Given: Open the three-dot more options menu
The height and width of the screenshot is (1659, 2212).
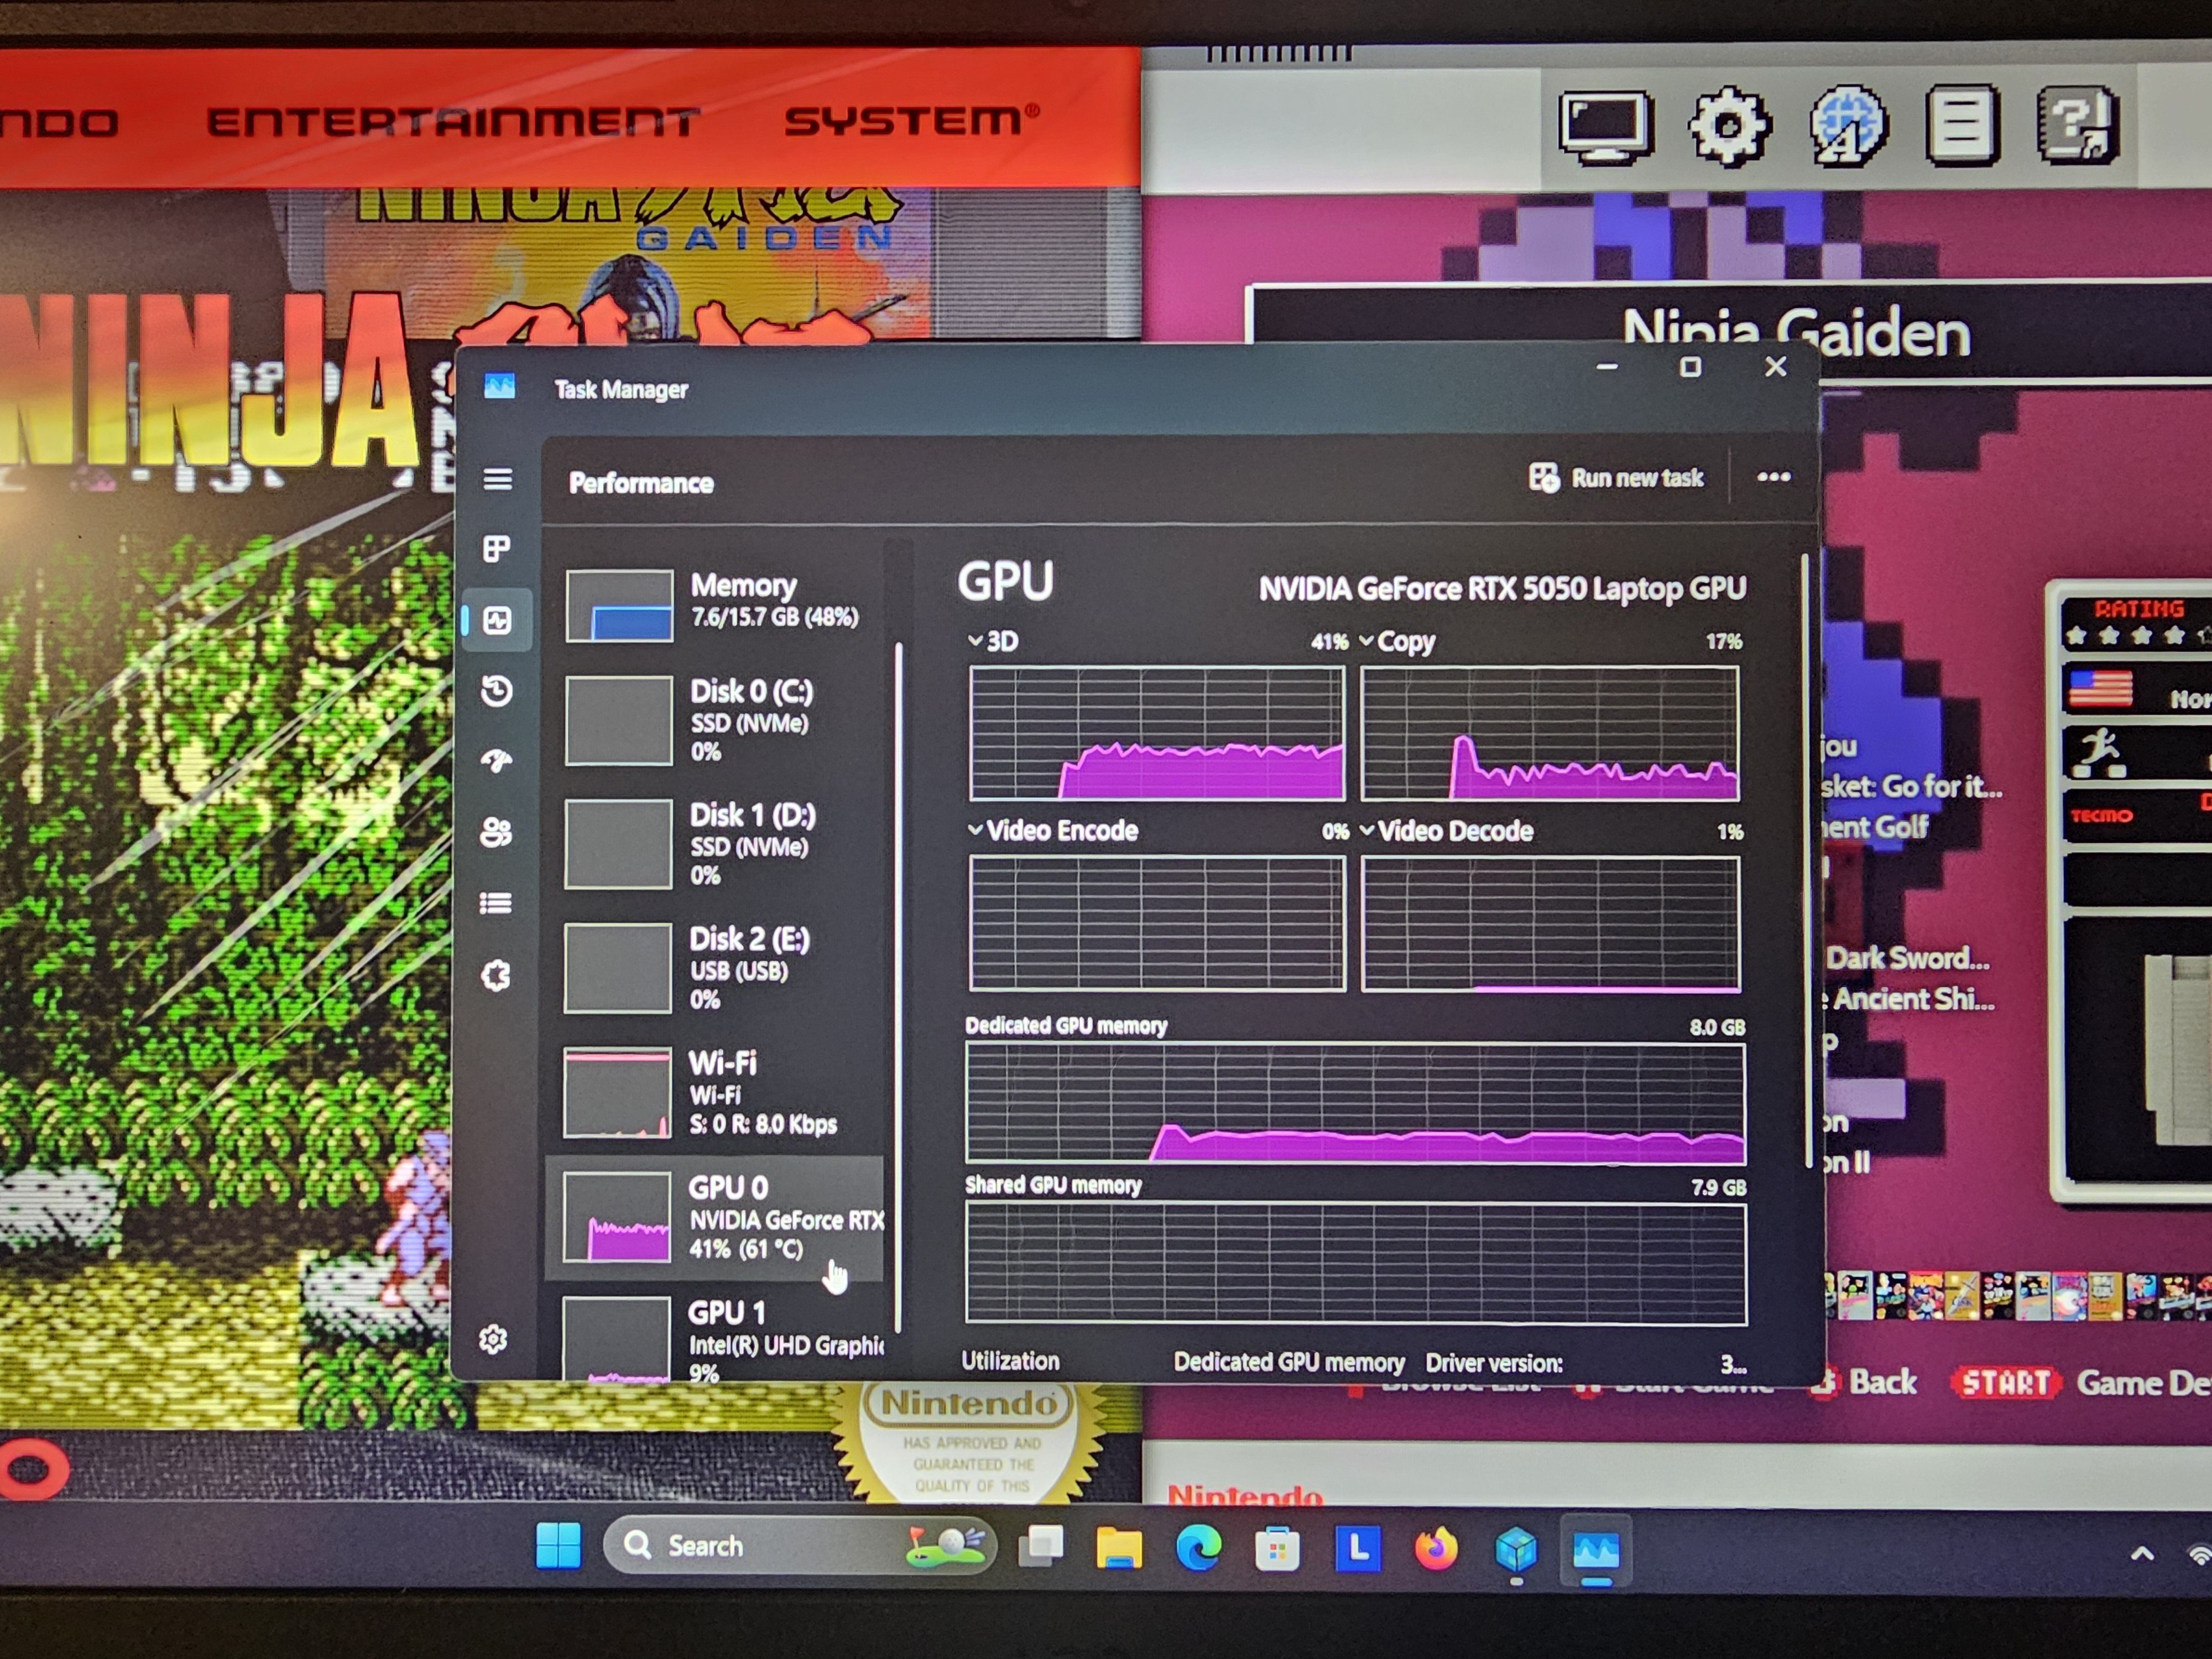Looking at the screenshot, I should (1773, 477).
